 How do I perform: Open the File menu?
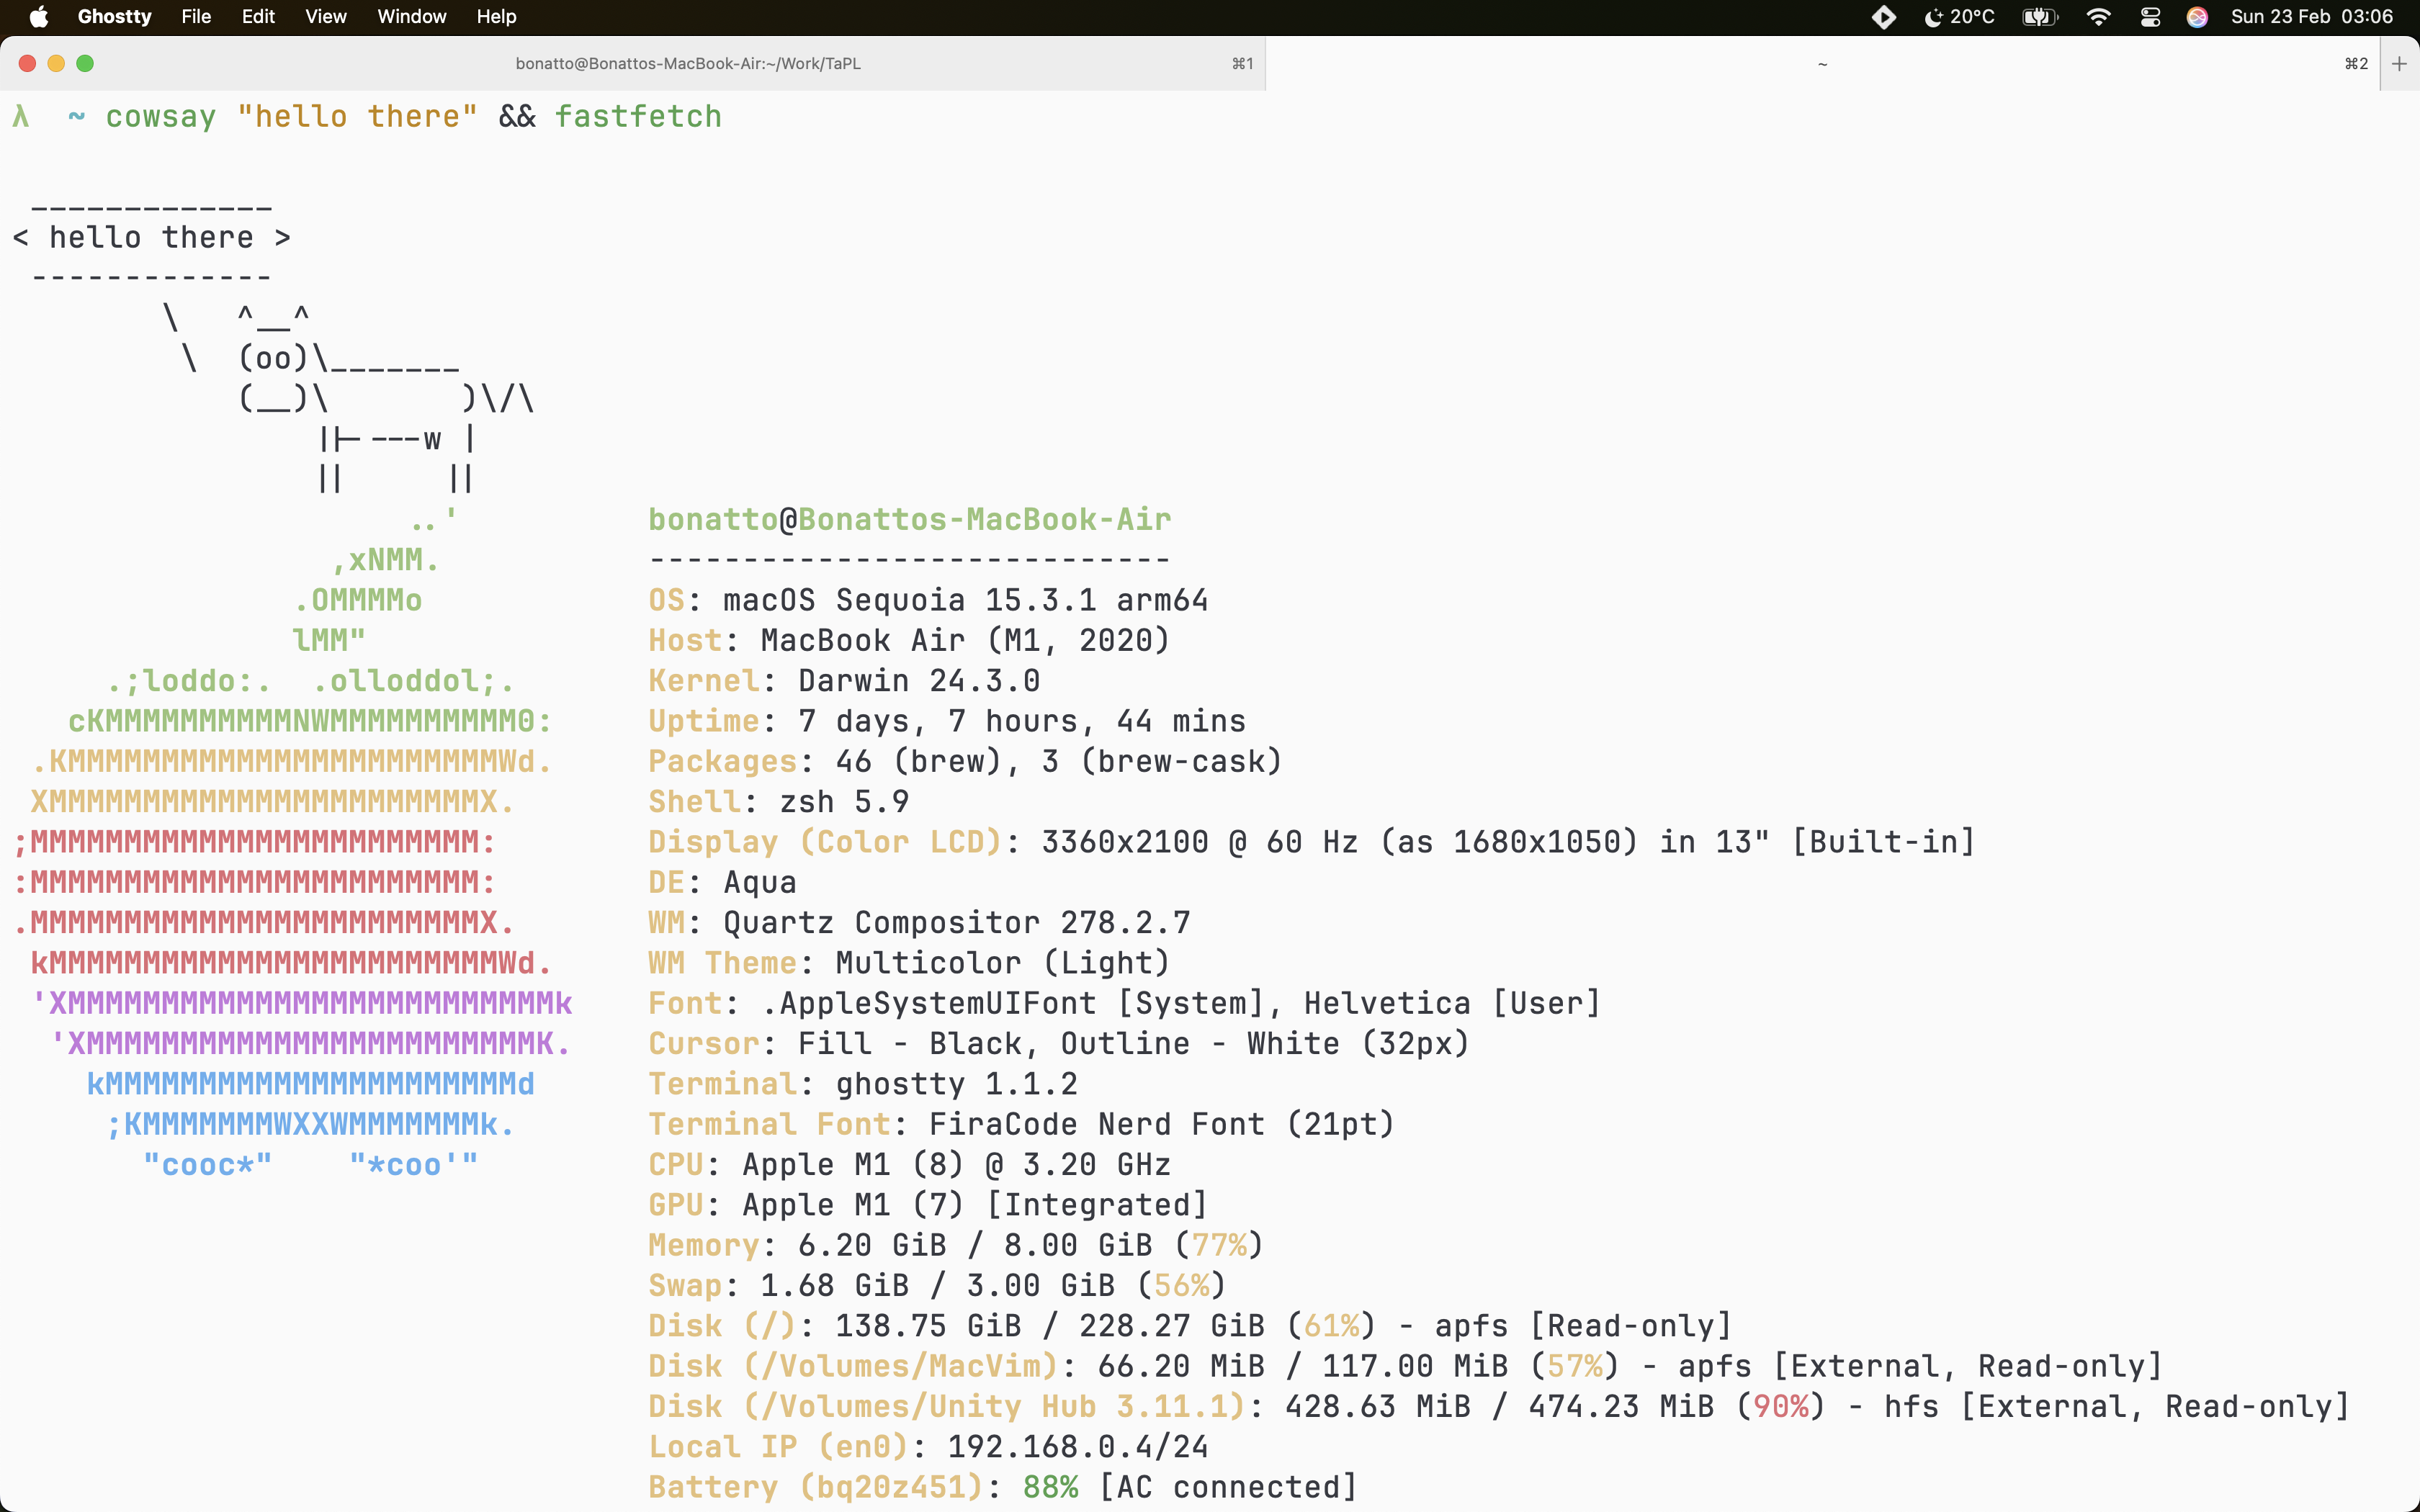(196, 17)
